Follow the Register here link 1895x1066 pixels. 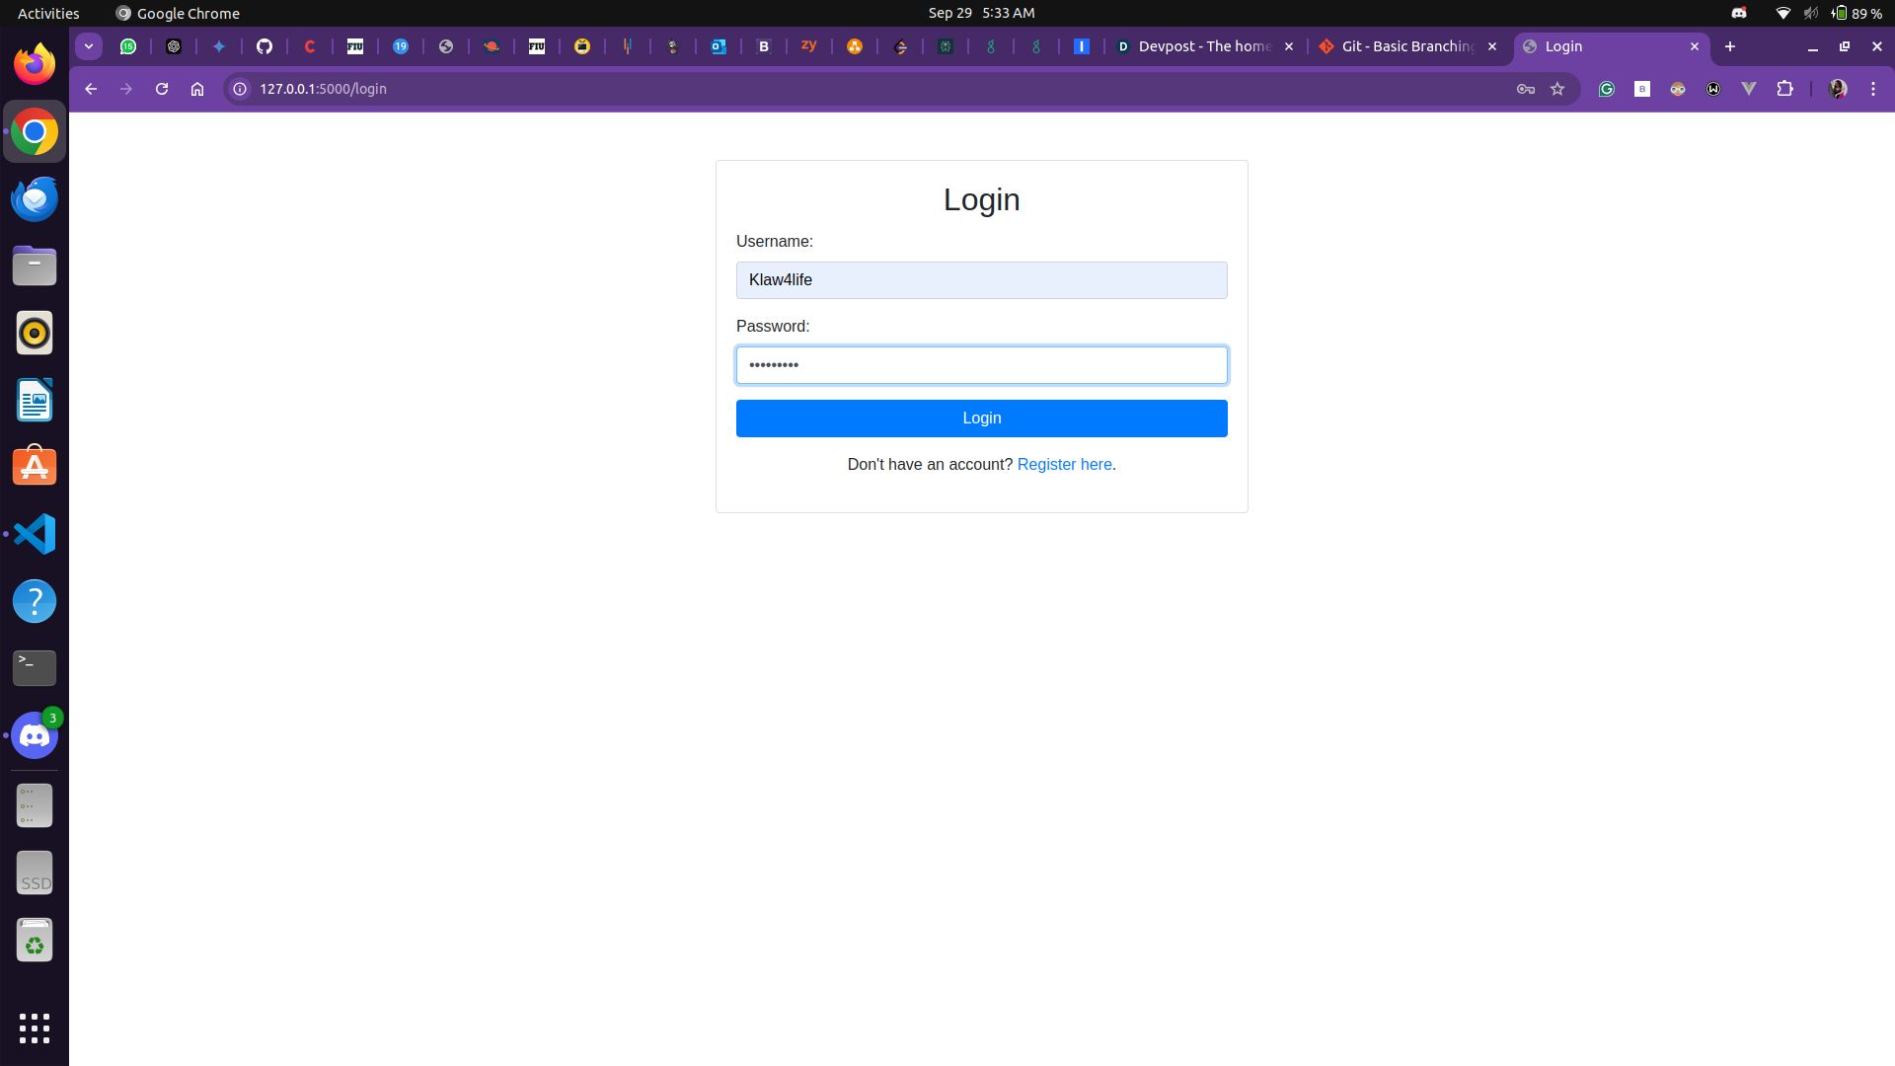(x=1064, y=465)
